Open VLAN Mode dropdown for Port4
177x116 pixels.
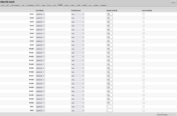point(40,26)
